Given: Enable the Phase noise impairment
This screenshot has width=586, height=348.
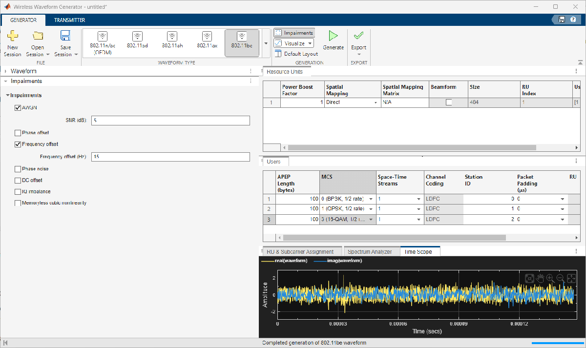Looking at the screenshot, I should (18, 168).
